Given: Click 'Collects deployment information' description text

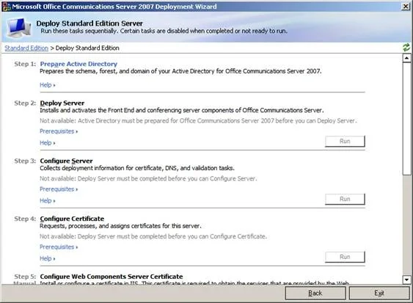Looking at the screenshot, I should pos(137,168).
